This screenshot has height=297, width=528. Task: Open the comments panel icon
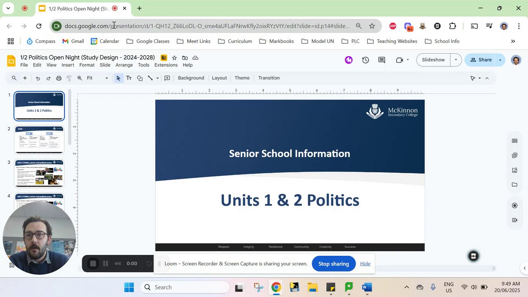click(382, 60)
